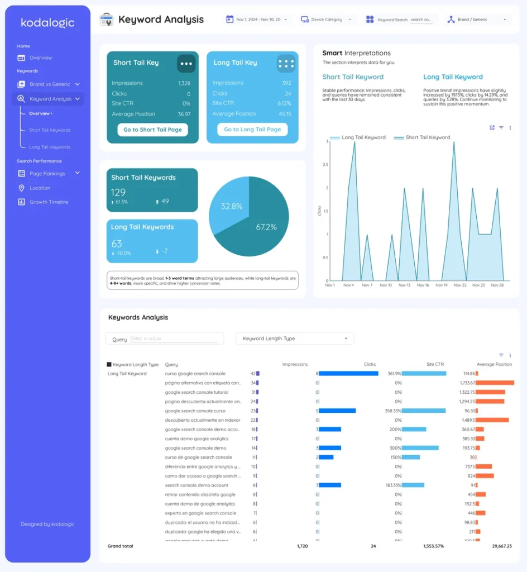
Task: Toggle the Long Tail Keyword legend entry
Action: pos(357,137)
